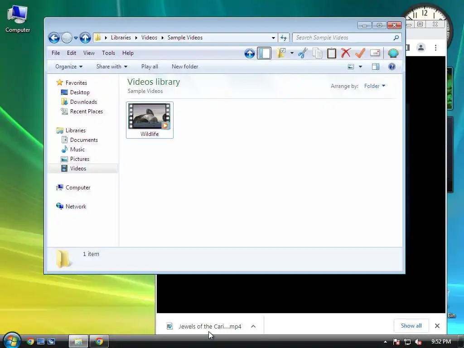
Task: Select Libraries in the navigation pane
Action: point(76,130)
